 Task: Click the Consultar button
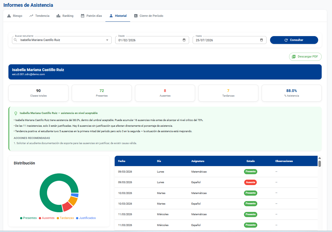(x=294, y=40)
